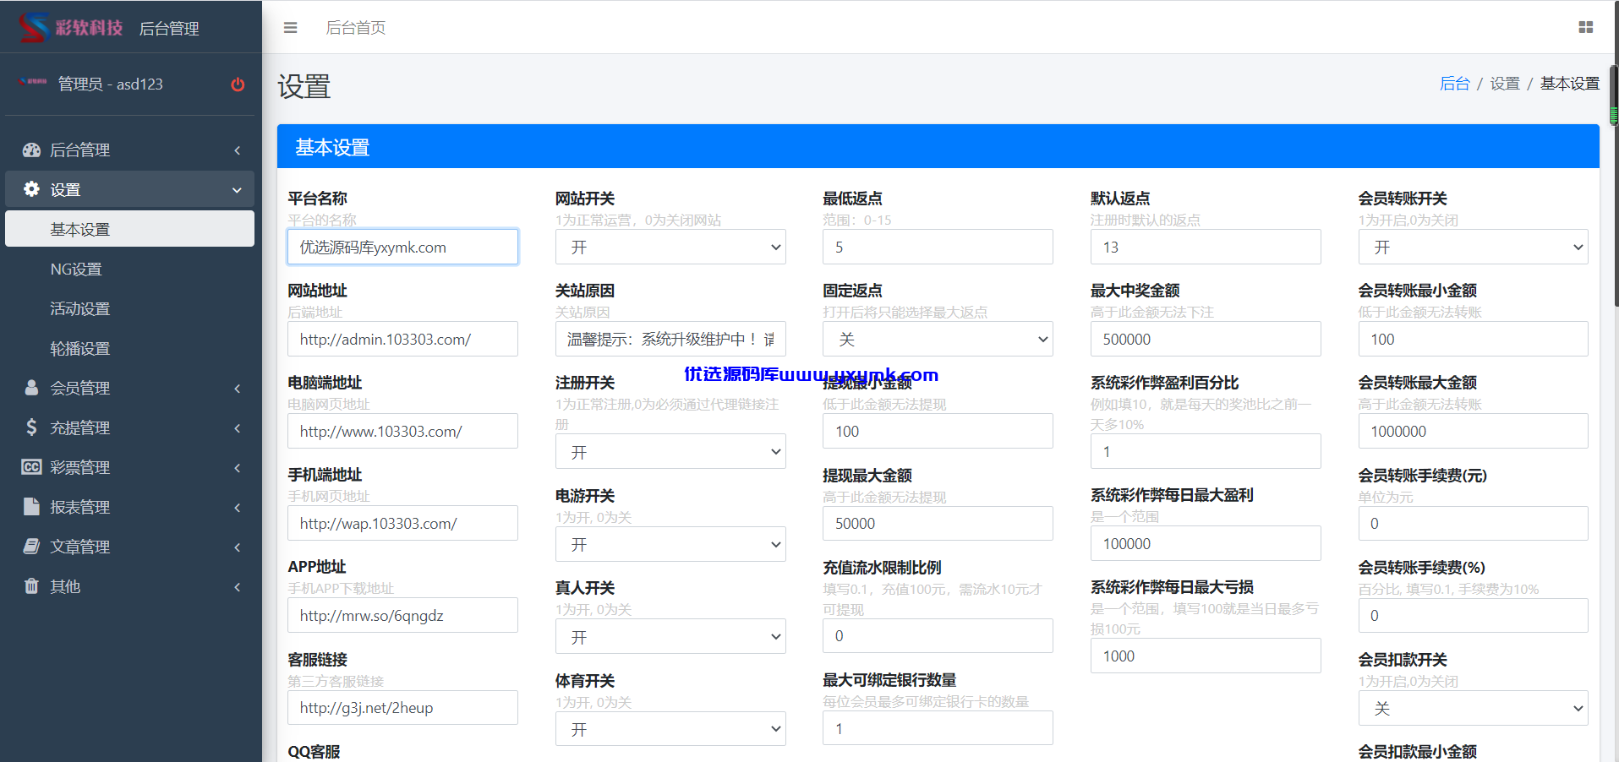Viewport: 1619px width, 762px height.
Task: Click the 提现最大金额 input field
Action: click(x=938, y=524)
